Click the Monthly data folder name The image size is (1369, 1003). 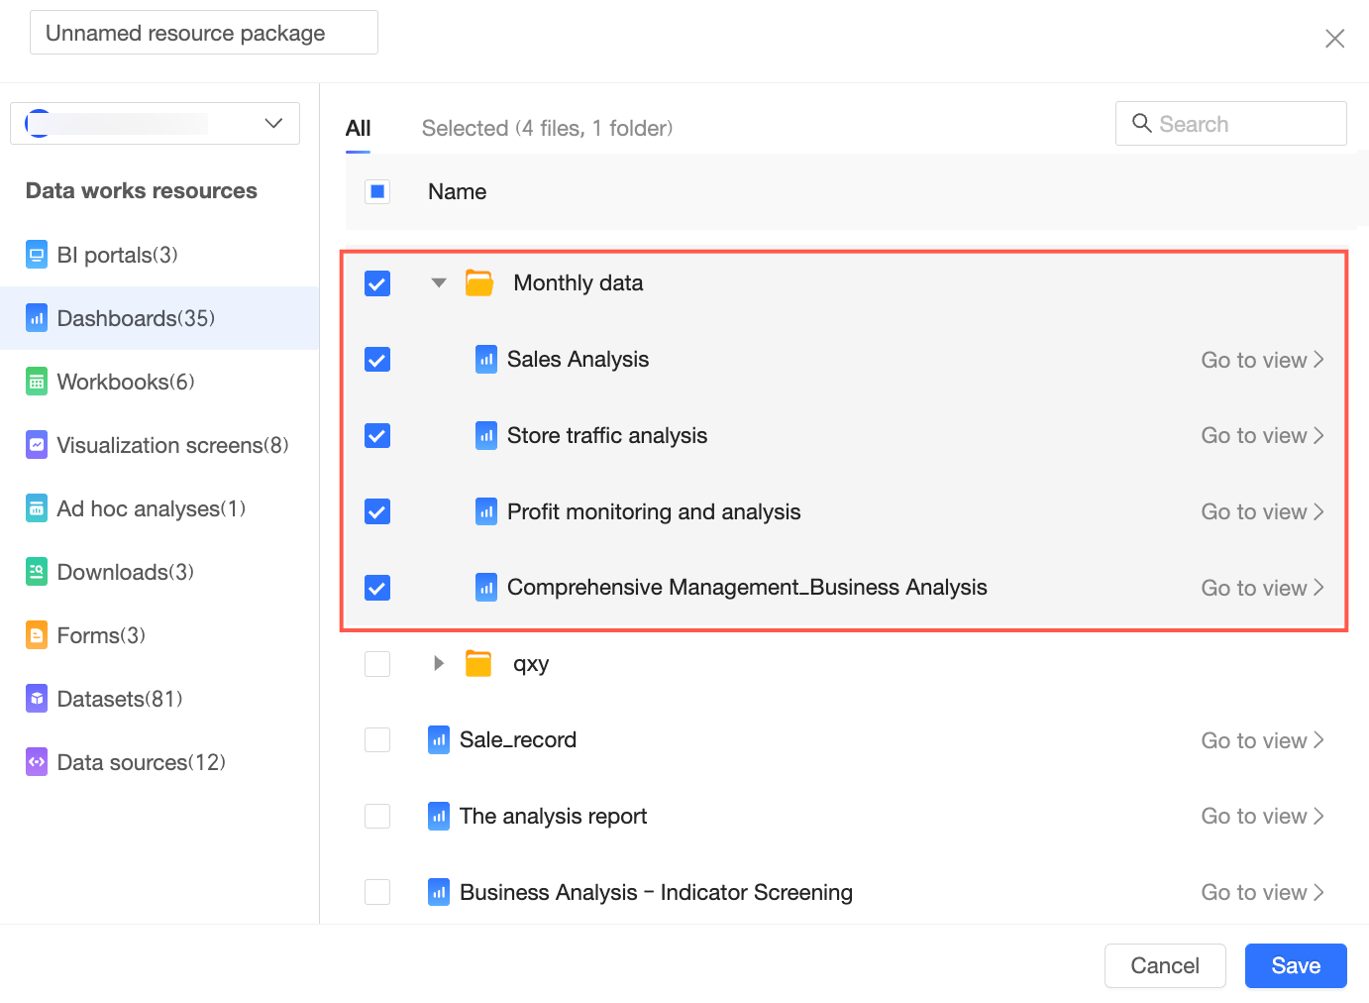579,283
